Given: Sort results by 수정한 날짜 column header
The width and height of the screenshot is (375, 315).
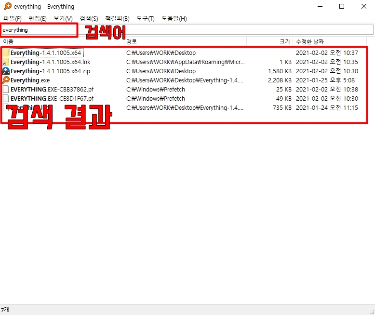Looking at the screenshot, I should coord(330,42).
